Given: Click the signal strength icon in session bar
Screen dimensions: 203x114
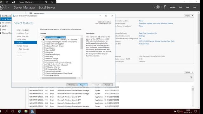Looking at the screenshot, I should pos(13,2).
